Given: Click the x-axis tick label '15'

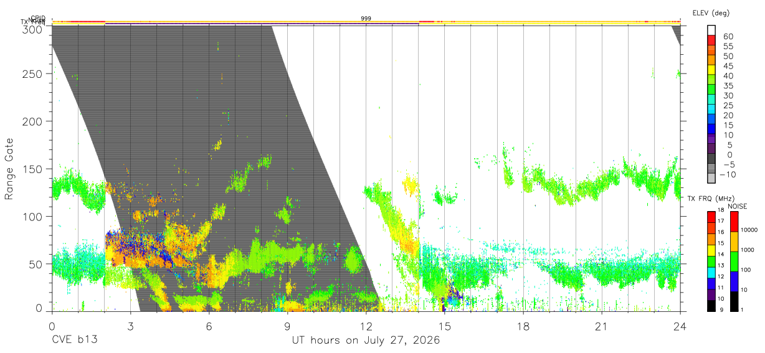Looking at the screenshot, I should (444, 326).
